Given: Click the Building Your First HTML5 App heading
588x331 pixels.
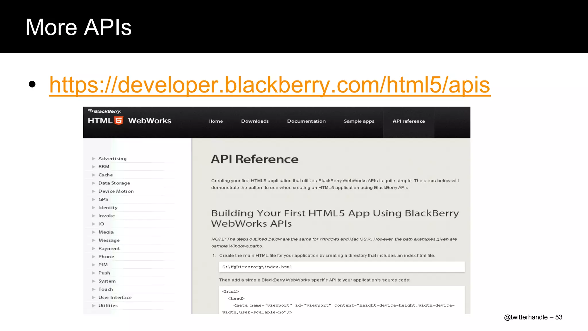Looking at the screenshot, I should tap(335, 218).
